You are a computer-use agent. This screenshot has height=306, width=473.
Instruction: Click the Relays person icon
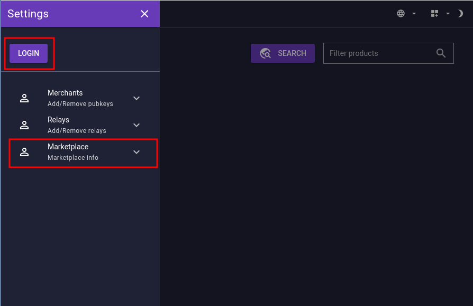[24, 125]
